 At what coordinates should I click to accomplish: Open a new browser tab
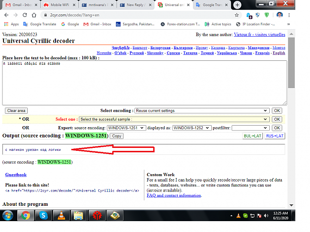coord(237,5)
